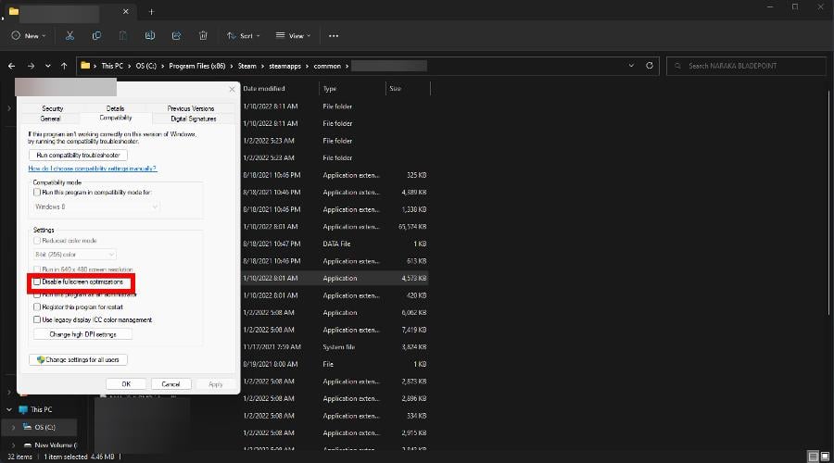This screenshot has height=463, width=834.
Task: Close the Properties dialog with X
Action: pyautogui.click(x=232, y=89)
